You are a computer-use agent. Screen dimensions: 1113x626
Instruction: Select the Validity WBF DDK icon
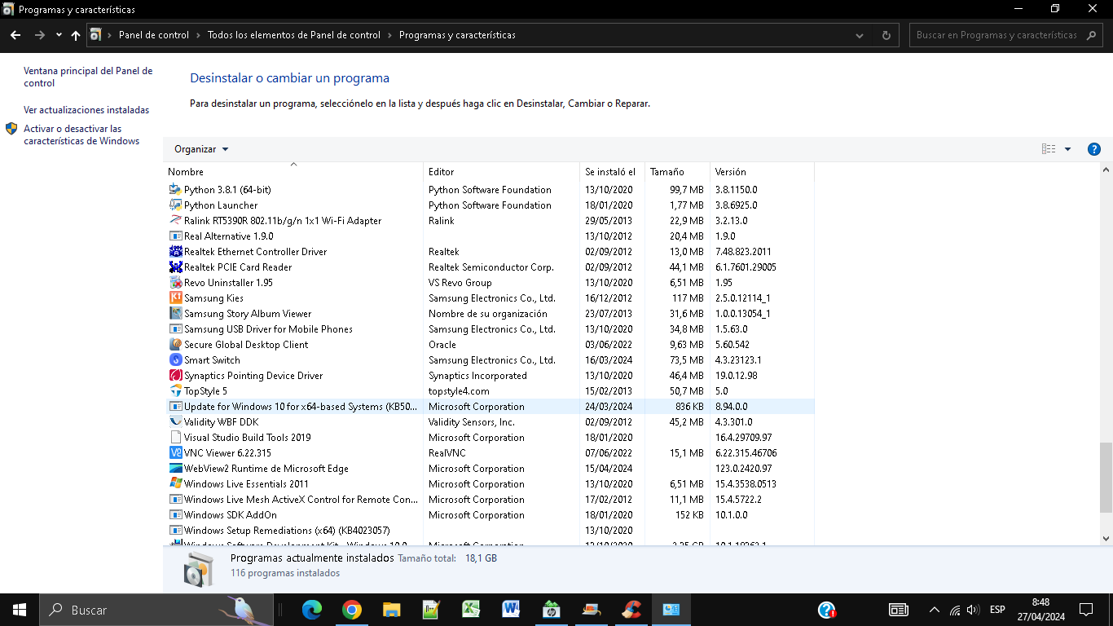coord(175,422)
